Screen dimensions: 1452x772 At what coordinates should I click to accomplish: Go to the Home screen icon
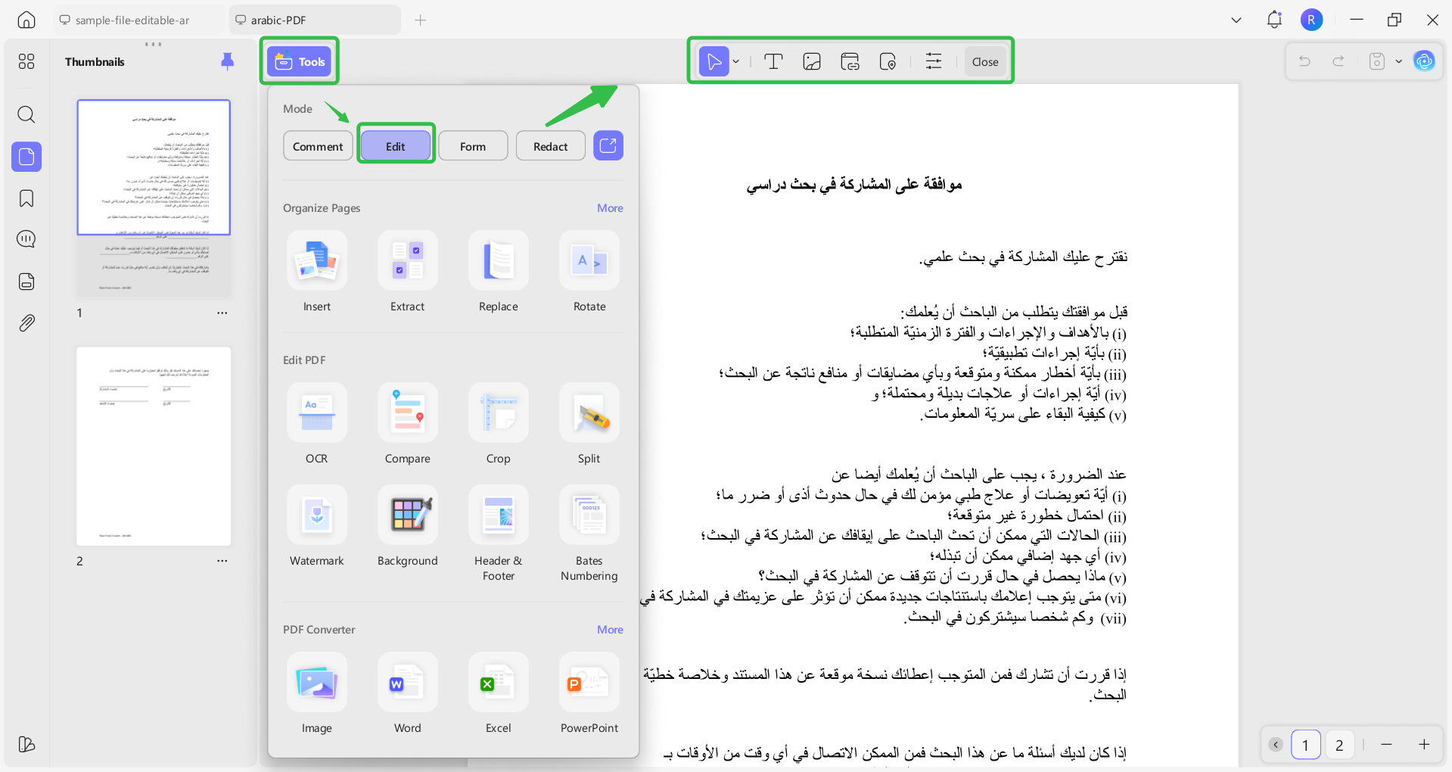[x=26, y=20]
